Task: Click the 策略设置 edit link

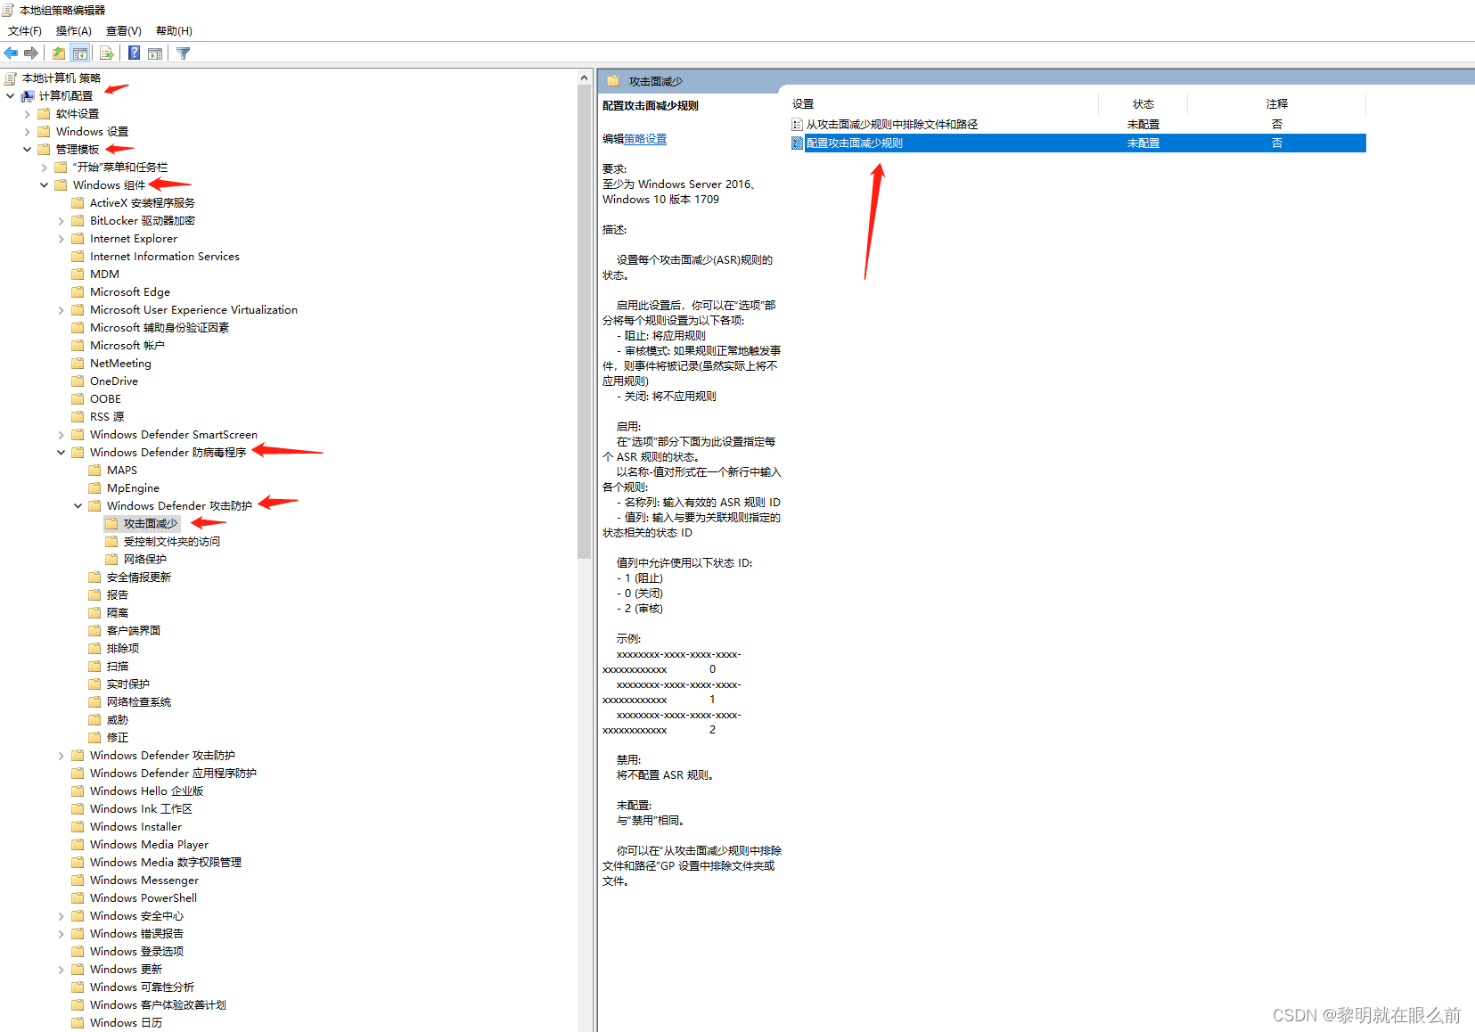Action: tap(645, 139)
